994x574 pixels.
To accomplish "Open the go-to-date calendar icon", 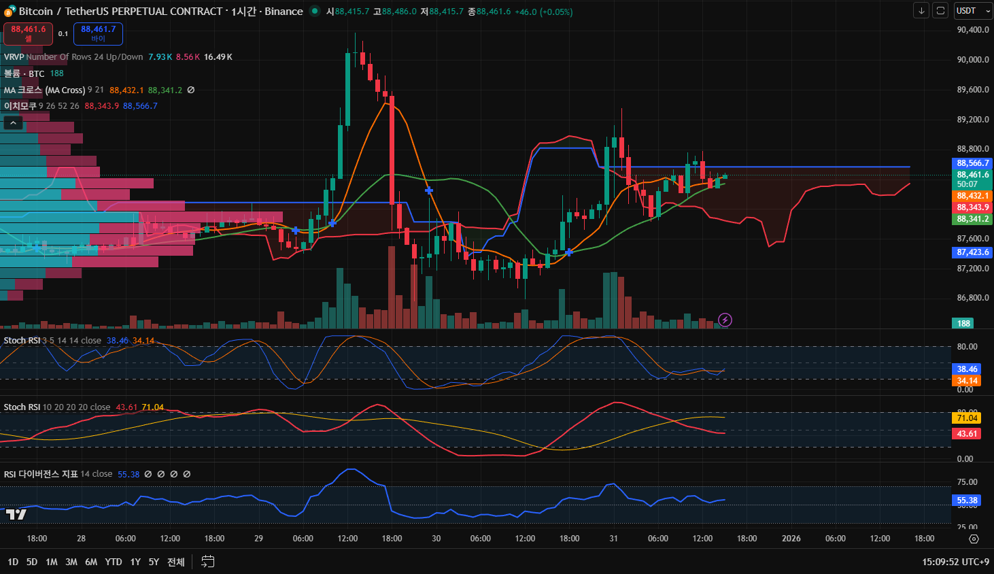I will (x=208, y=562).
